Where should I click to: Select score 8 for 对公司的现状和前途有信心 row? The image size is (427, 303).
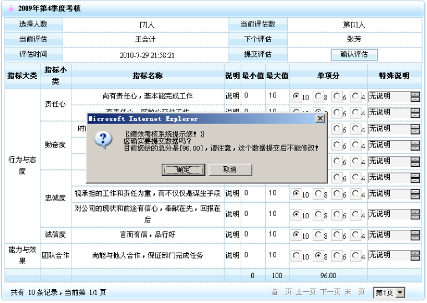click(318, 214)
